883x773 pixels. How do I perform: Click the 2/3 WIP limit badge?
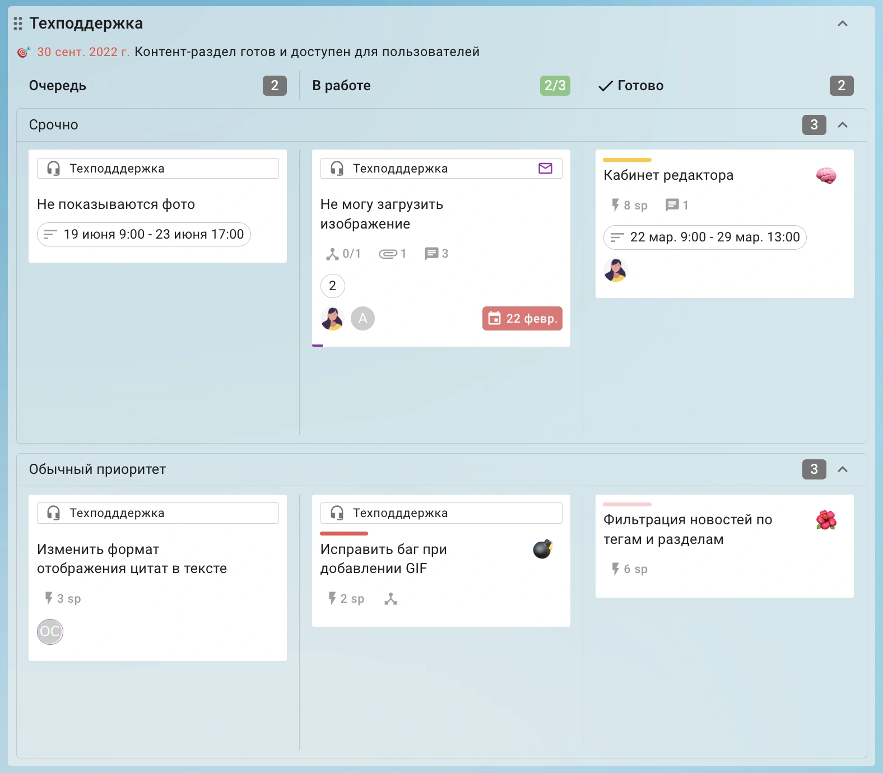[x=555, y=86]
